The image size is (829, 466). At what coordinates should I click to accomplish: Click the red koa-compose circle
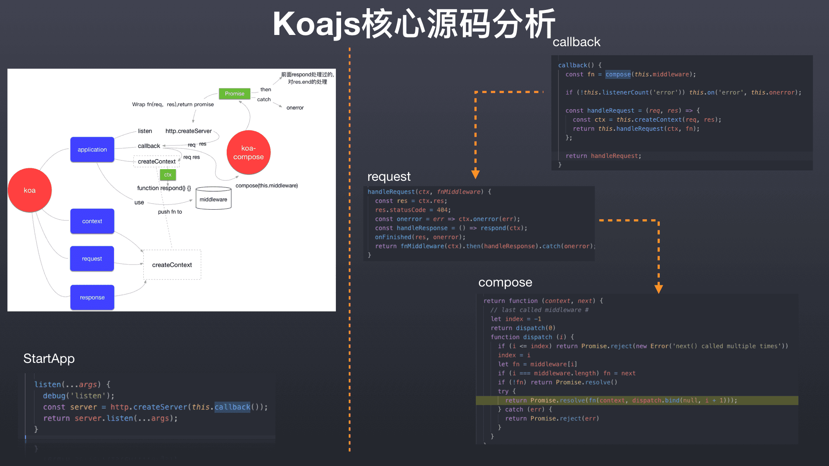pyautogui.click(x=248, y=152)
